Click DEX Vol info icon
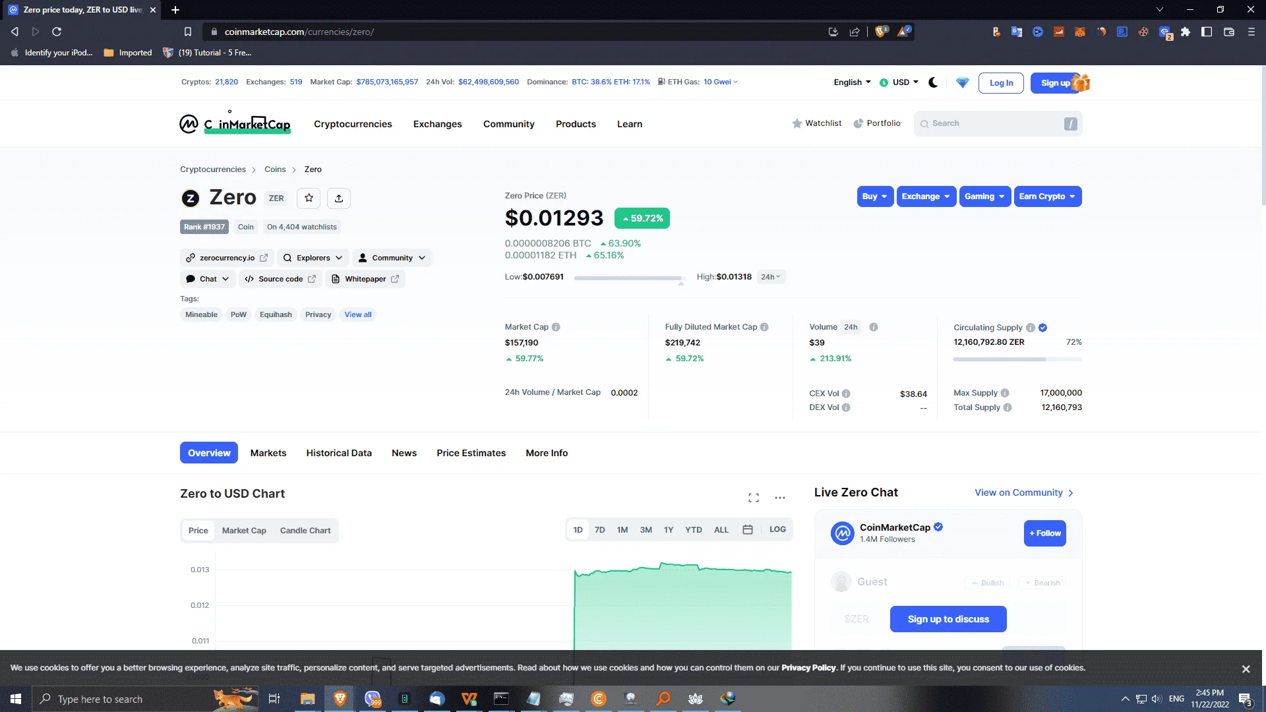Image resolution: width=1266 pixels, height=712 pixels. click(x=846, y=407)
